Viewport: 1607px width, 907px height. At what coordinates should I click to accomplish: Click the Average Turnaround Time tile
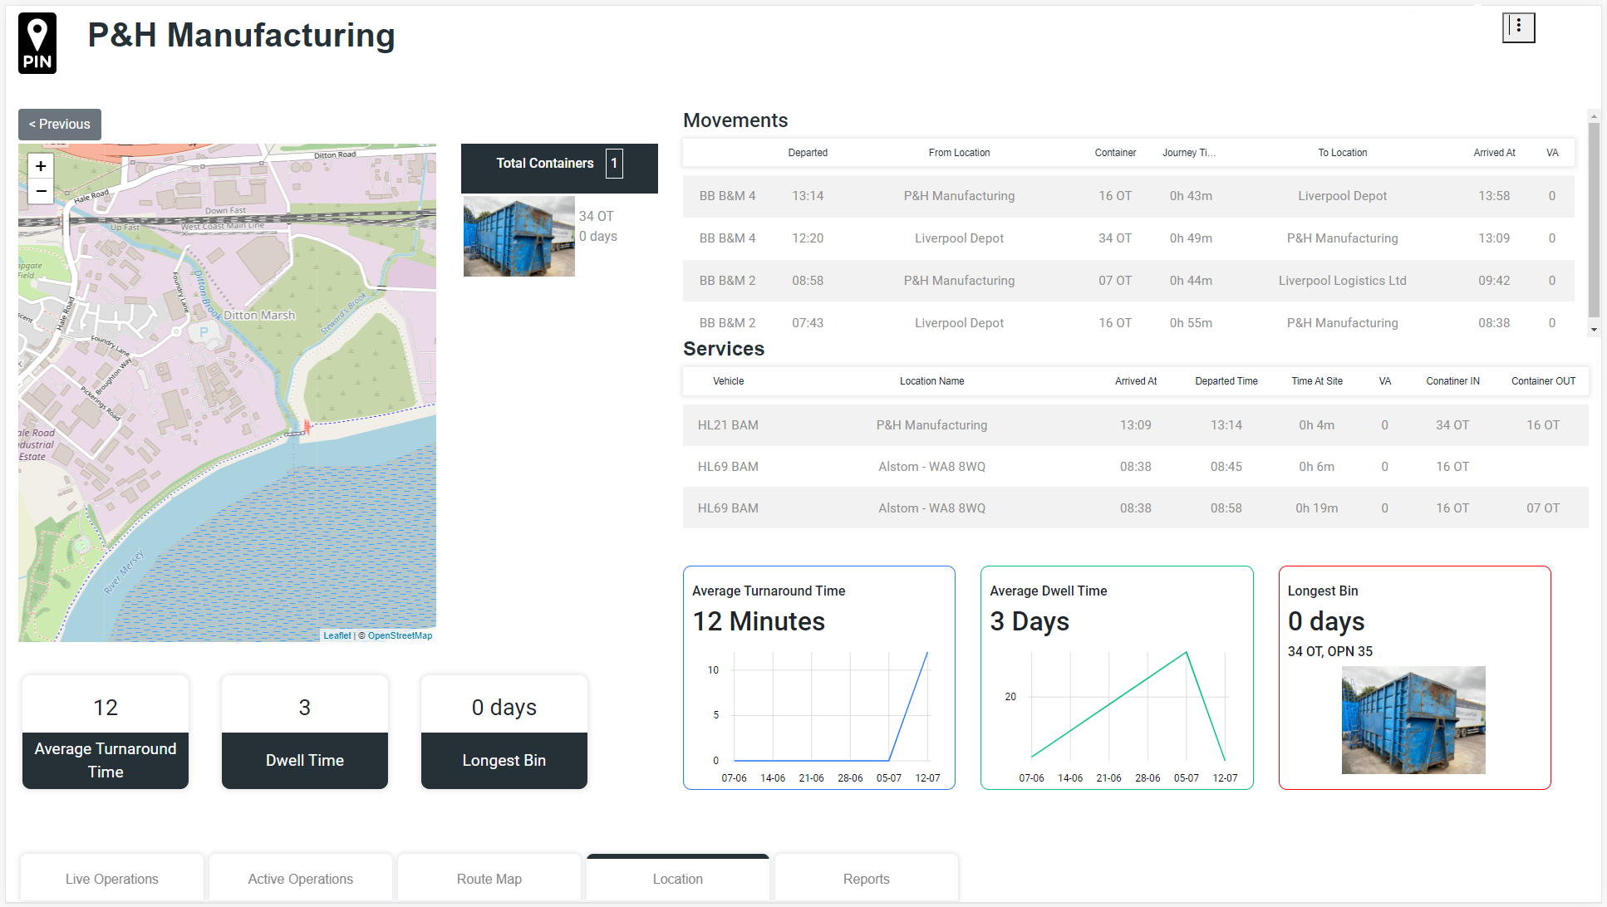click(106, 732)
